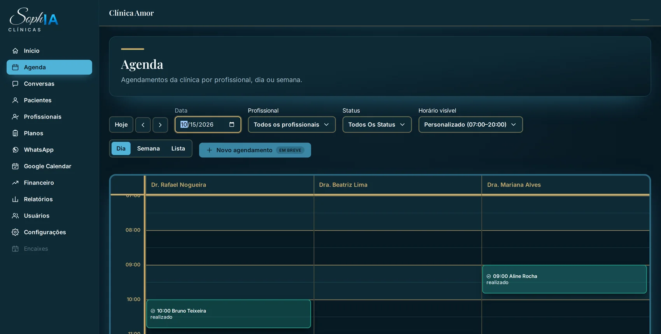Click the WhatsApp icon in sidebar
The image size is (661, 334).
coord(15,150)
